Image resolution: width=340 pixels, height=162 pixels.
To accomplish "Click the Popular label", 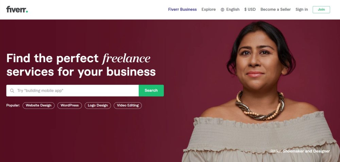I will 13,106.
